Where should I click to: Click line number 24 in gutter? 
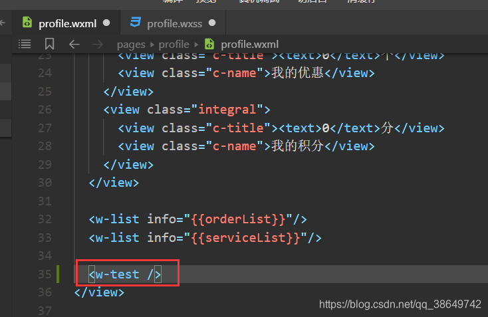[x=45, y=73]
